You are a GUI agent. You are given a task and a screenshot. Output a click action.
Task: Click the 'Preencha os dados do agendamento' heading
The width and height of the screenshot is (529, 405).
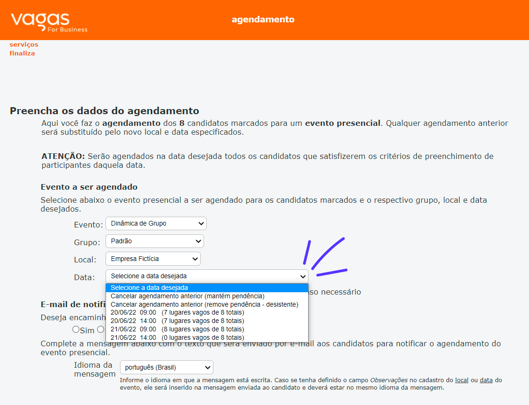(x=104, y=111)
